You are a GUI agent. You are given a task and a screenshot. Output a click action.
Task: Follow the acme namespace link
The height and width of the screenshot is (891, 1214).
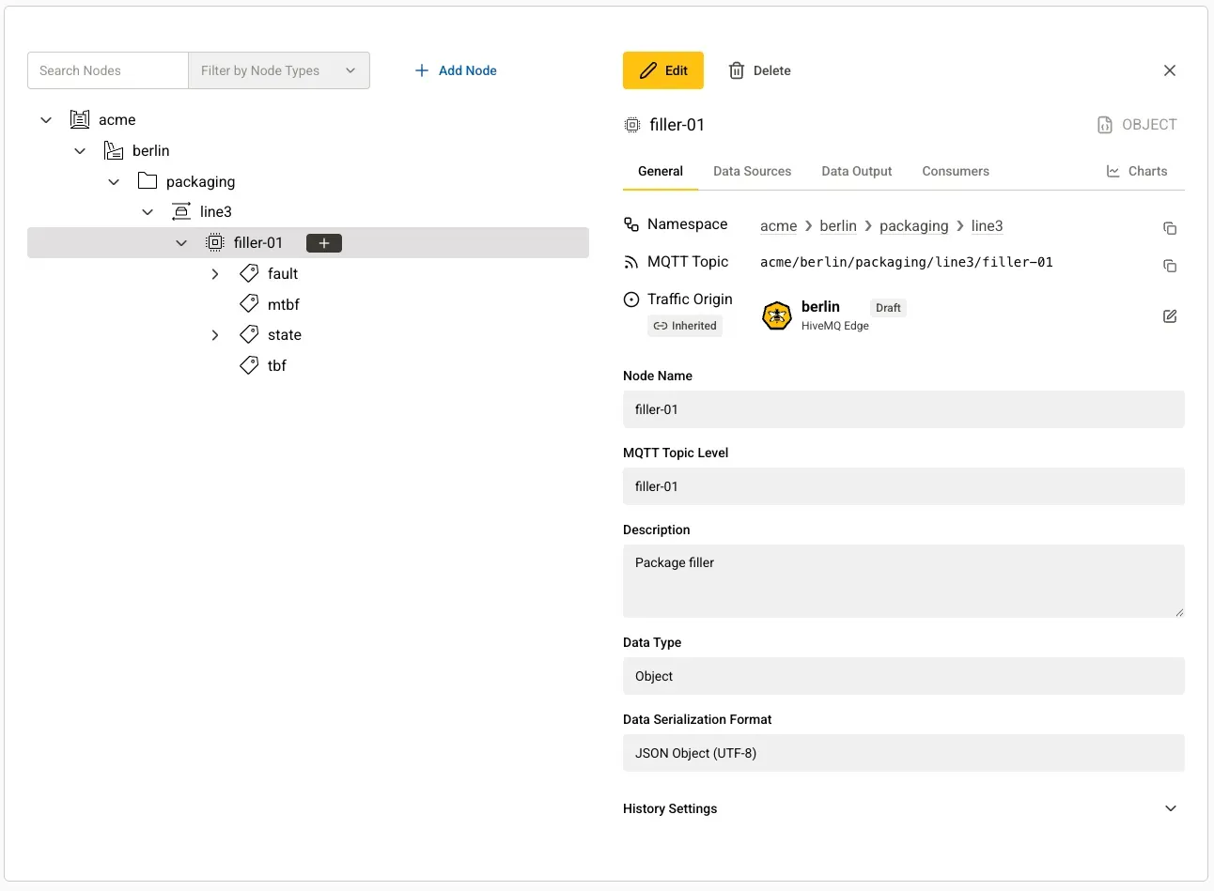pyautogui.click(x=779, y=225)
